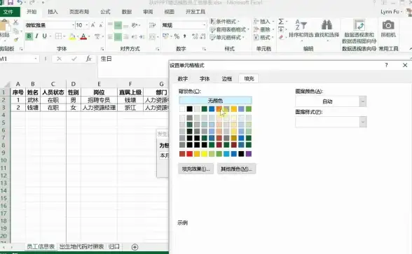
Task: Open the Insert cells button in ribbon
Action: pos(263,22)
